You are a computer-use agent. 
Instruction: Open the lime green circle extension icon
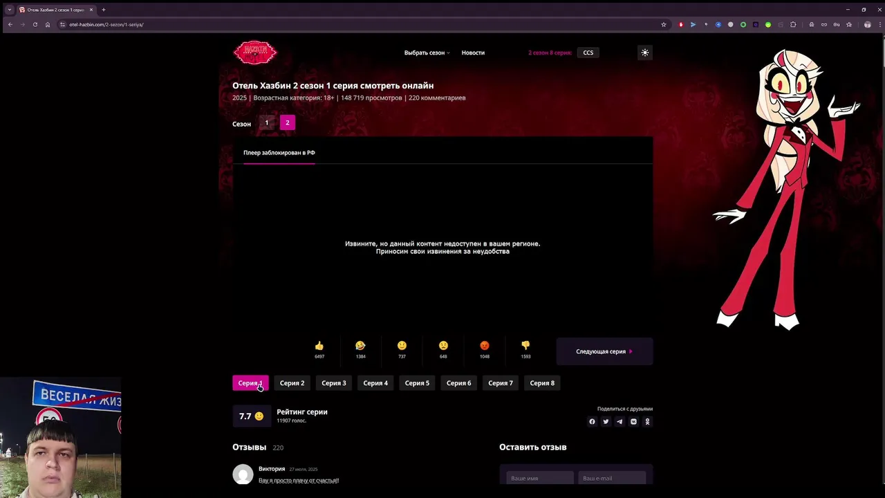[768, 24]
